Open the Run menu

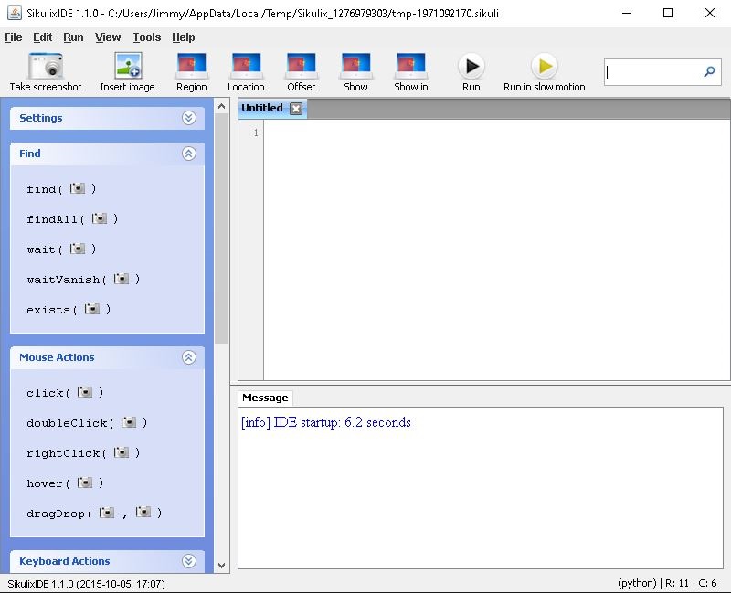73,37
